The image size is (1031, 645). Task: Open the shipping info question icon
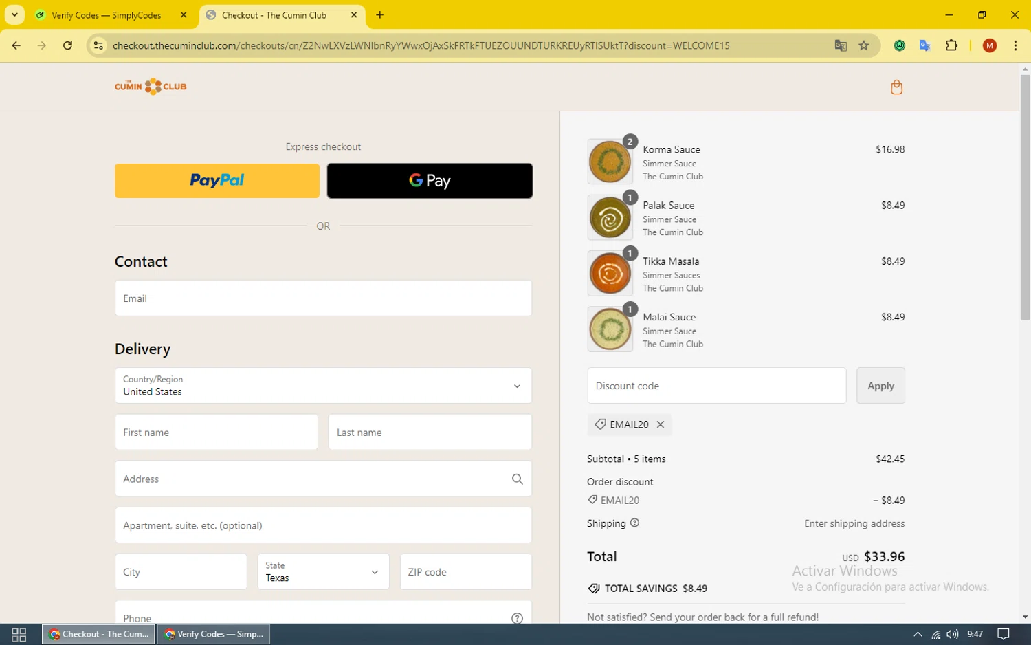pyautogui.click(x=634, y=523)
